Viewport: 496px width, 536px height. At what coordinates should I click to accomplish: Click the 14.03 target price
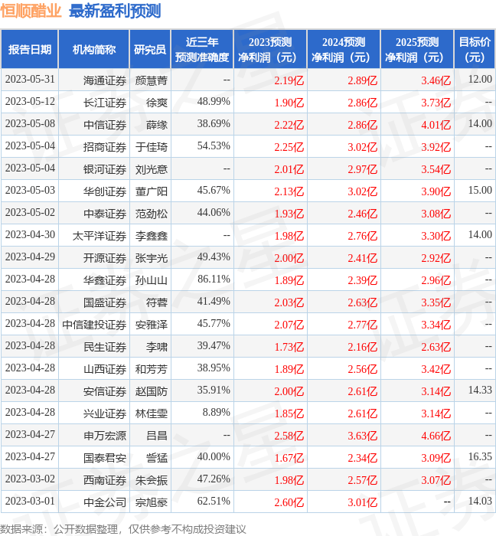point(480,502)
